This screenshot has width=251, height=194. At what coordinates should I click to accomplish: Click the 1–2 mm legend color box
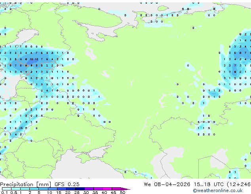point(25,189)
